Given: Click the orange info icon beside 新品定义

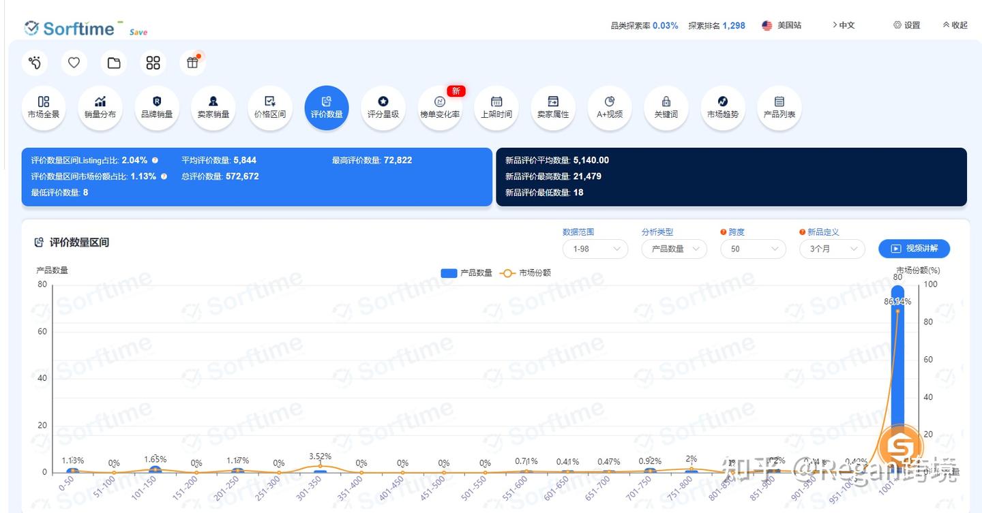Looking at the screenshot, I should click(x=802, y=232).
